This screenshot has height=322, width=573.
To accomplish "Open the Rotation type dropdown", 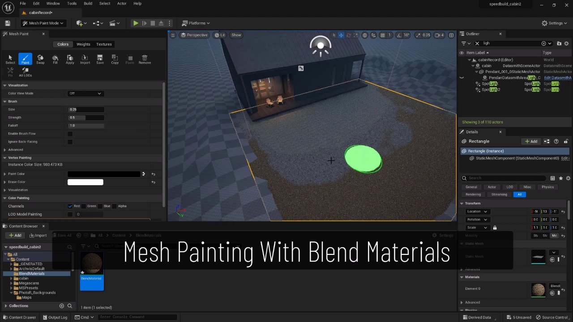I will click(x=477, y=220).
